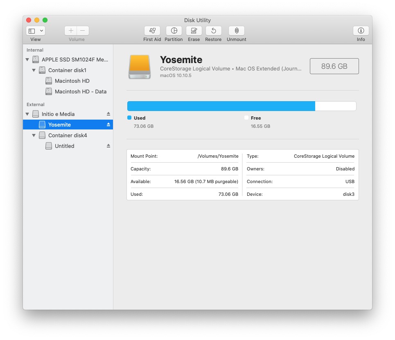This screenshot has width=395, height=340.
Task: Click the Capacity 89.6 GB value
Action: point(230,169)
